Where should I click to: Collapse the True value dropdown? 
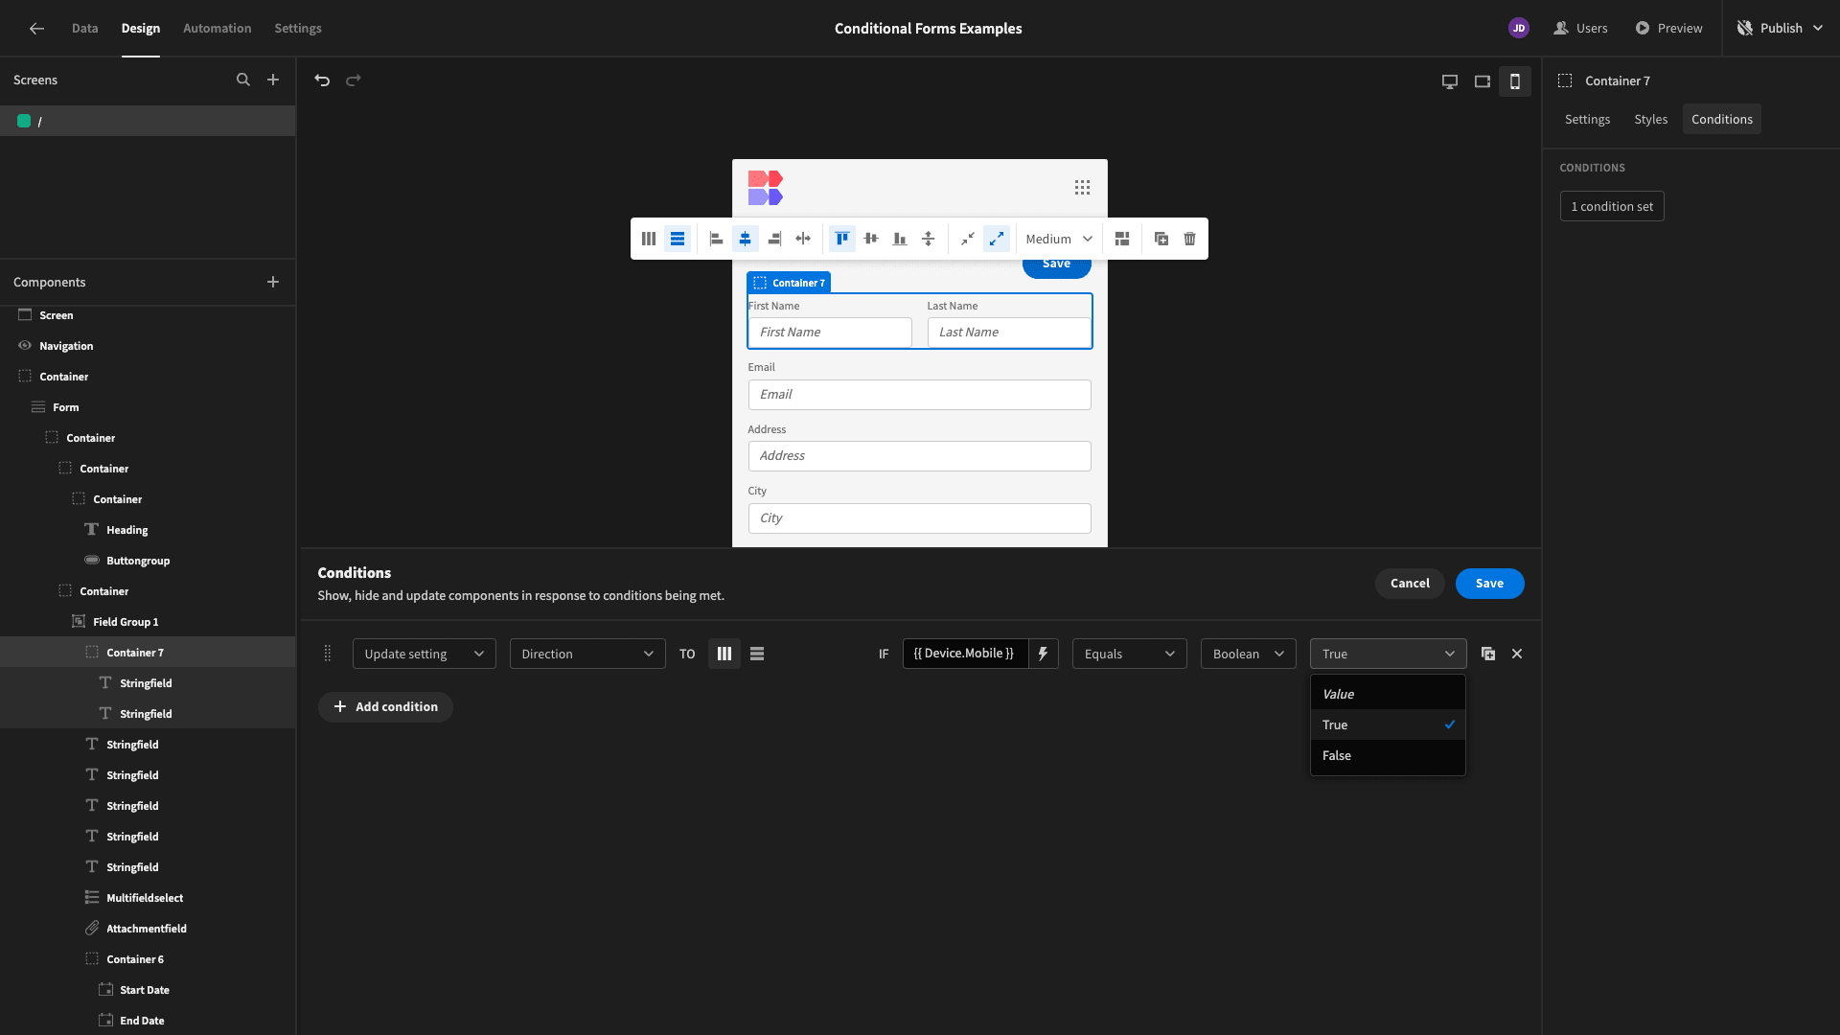[x=1389, y=654]
